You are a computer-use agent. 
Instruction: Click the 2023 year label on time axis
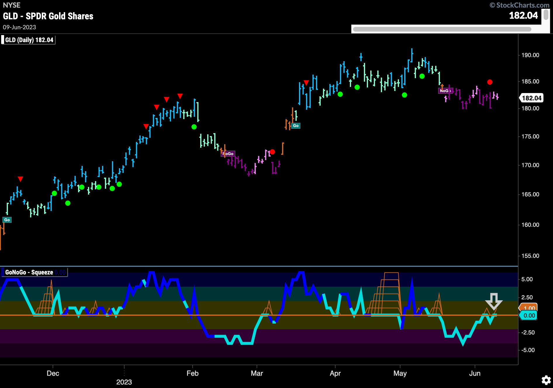124,382
